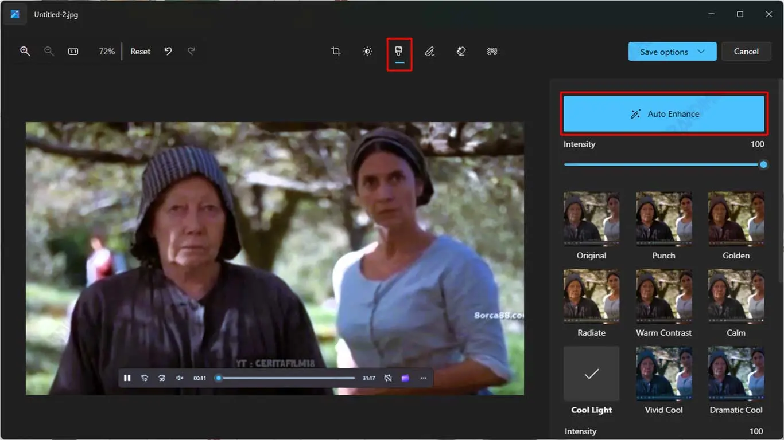784x440 pixels.
Task: Expand the Save options dropdown arrow
Action: [701, 52]
